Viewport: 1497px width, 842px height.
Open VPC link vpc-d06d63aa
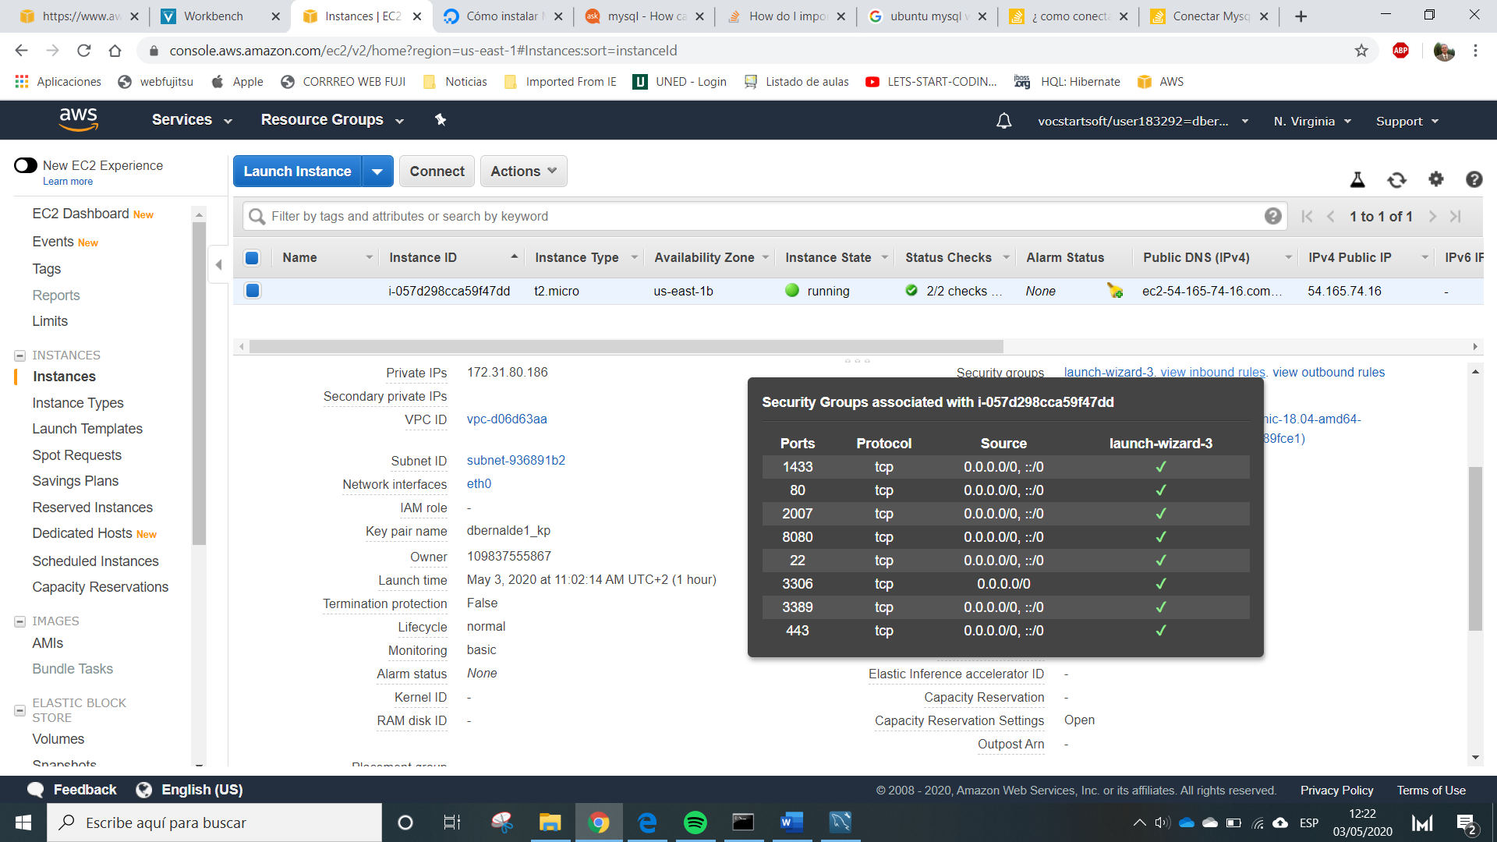coord(507,419)
